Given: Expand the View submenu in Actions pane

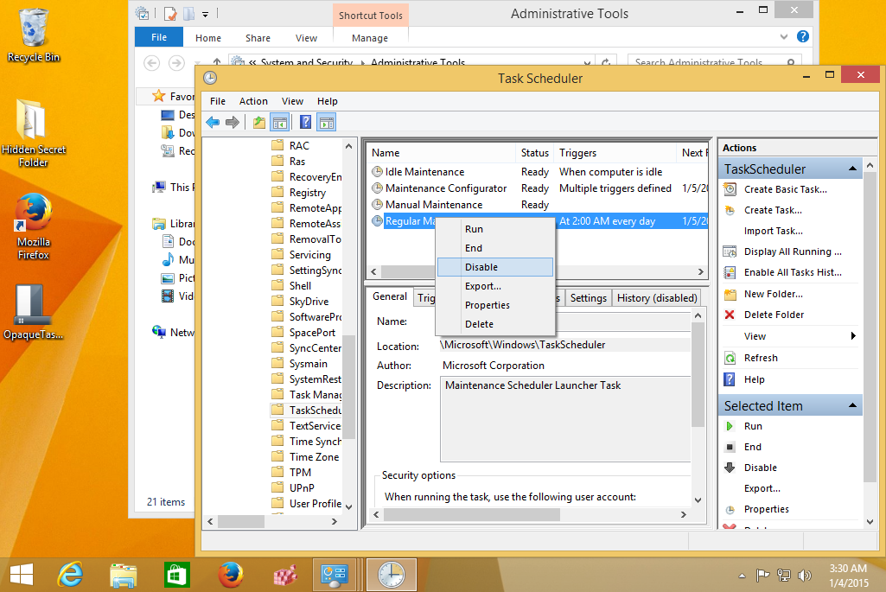Looking at the screenshot, I should click(853, 336).
